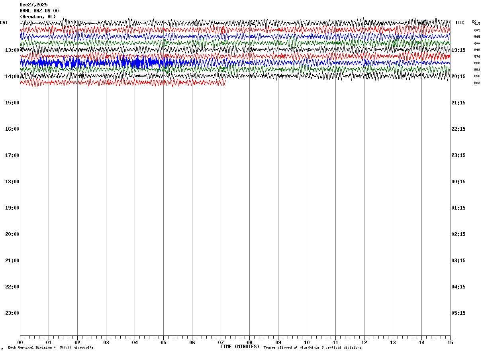
Task: Click the CST timezone heading
Action: [x=4, y=23]
